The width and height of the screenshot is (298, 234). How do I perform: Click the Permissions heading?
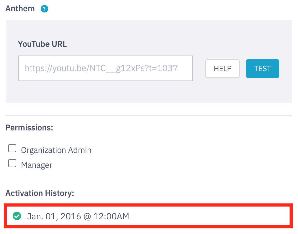coord(29,128)
